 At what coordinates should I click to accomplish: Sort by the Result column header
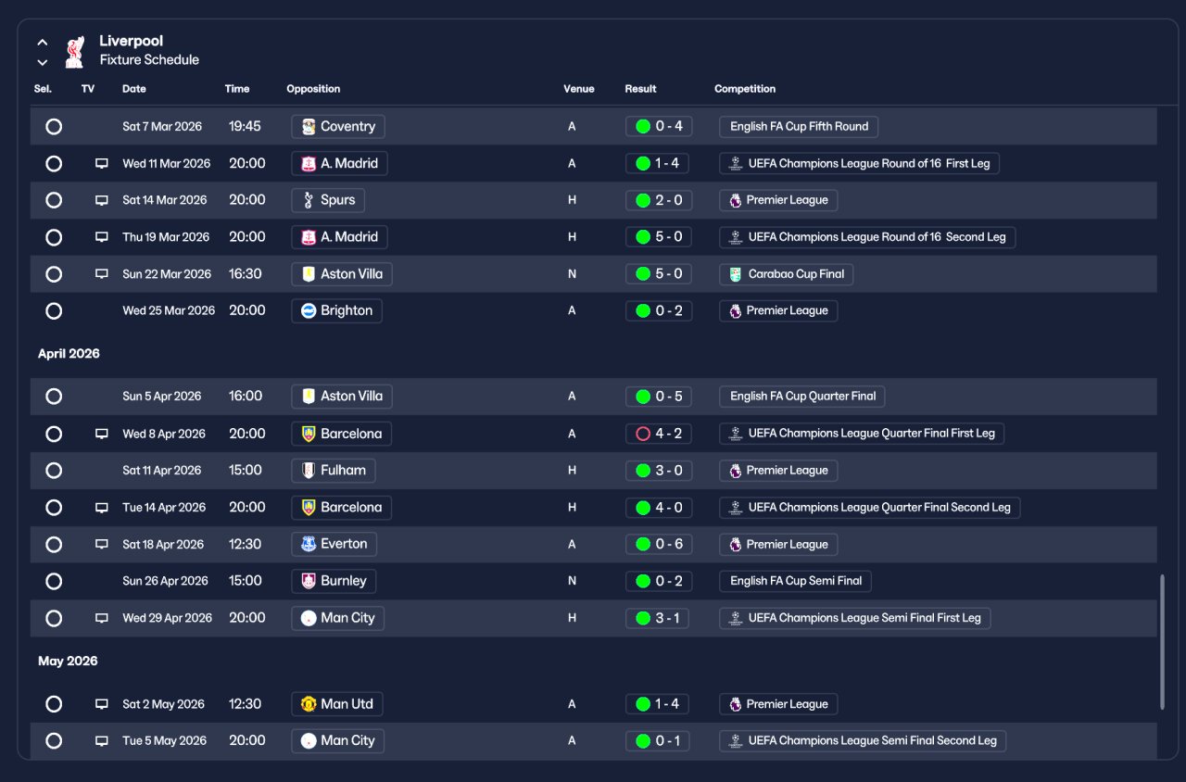click(640, 89)
